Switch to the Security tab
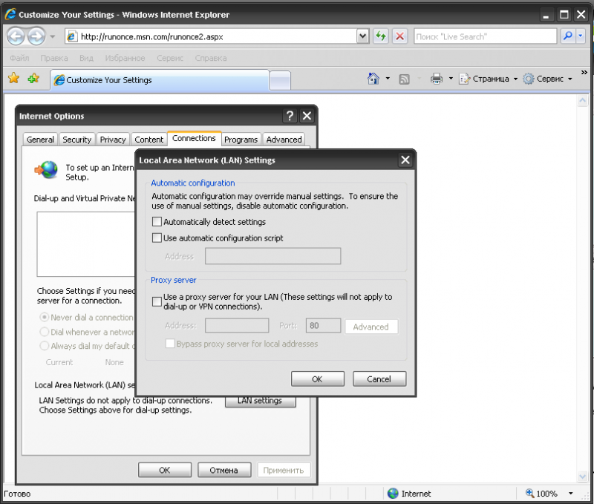The width and height of the screenshot is (594, 504). coord(77,140)
